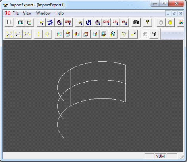Toggle hidden line removal on

pyautogui.click(x=154, y=34)
